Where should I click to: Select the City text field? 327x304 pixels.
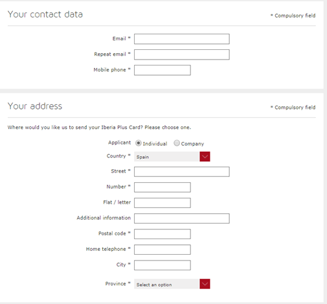coord(163,265)
